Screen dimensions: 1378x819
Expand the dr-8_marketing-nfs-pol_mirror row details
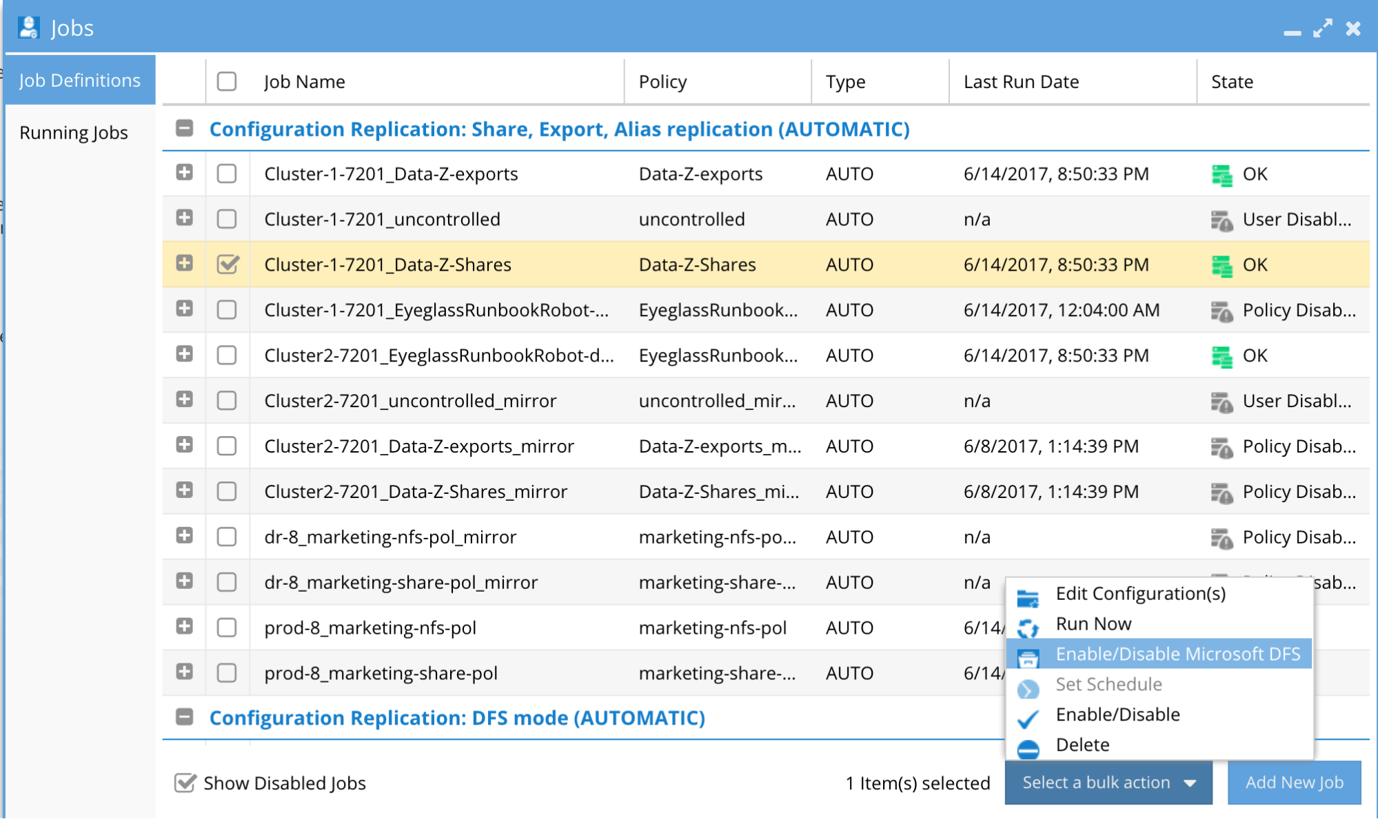tap(184, 535)
